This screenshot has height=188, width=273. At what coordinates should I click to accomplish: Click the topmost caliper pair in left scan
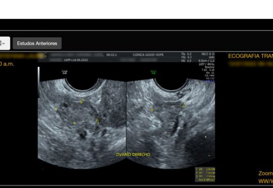[81, 101]
